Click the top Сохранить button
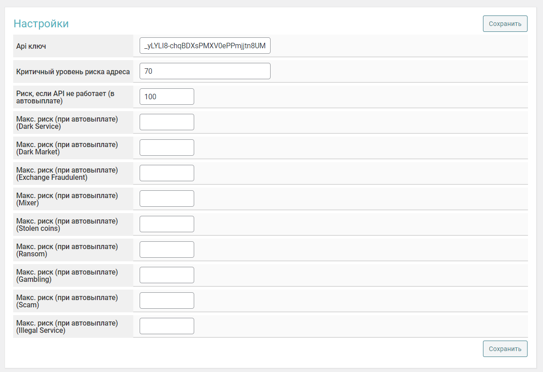The height and width of the screenshot is (372, 543). [505, 24]
